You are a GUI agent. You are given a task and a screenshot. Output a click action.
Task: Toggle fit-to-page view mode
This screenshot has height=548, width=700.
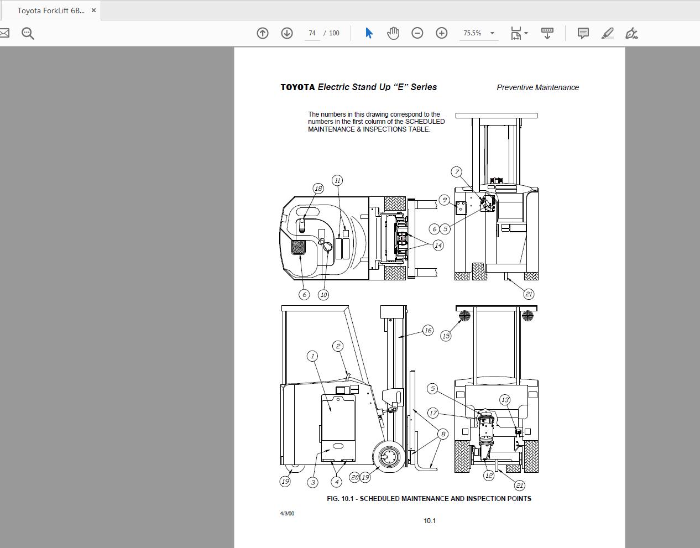tap(515, 33)
